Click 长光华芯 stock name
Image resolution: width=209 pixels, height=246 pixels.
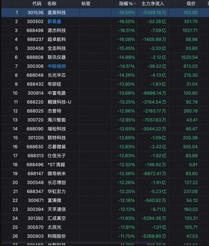coord(57,75)
